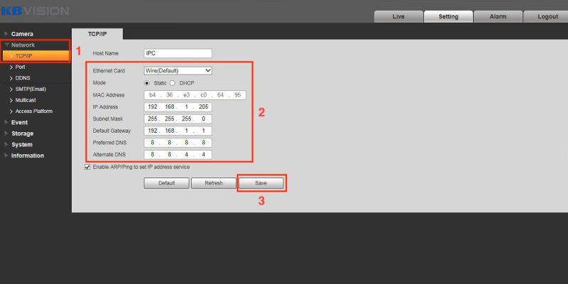Open the Alarm tab
Screen dimensions: 568x284
click(498, 16)
